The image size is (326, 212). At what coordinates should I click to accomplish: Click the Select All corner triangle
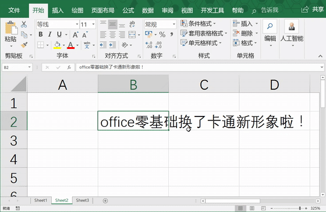pyautogui.click(x=19, y=84)
